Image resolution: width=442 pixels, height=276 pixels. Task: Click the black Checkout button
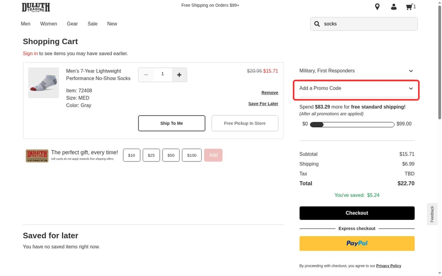coord(357,213)
